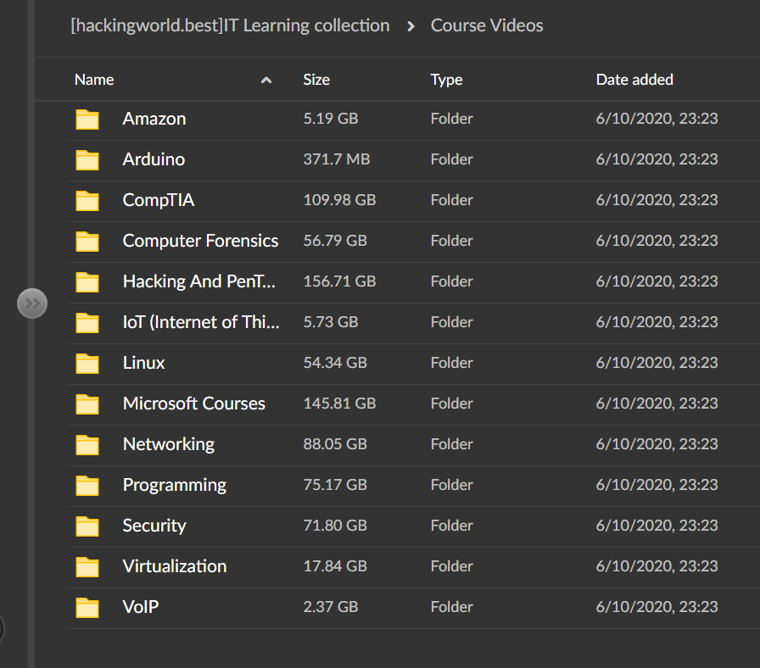This screenshot has height=668, width=760.
Task: Expand the collapsed sidebar with double-arrow handle
Action: click(x=32, y=303)
